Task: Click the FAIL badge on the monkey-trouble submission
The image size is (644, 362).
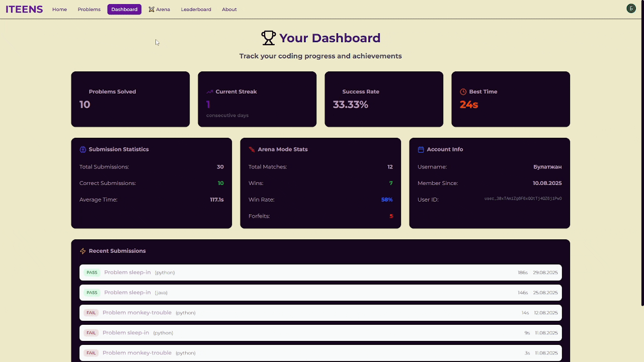Action: coord(91,312)
